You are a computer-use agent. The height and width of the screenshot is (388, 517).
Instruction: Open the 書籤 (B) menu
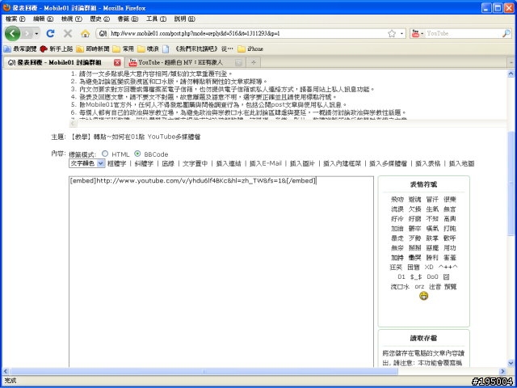[128, 19]
